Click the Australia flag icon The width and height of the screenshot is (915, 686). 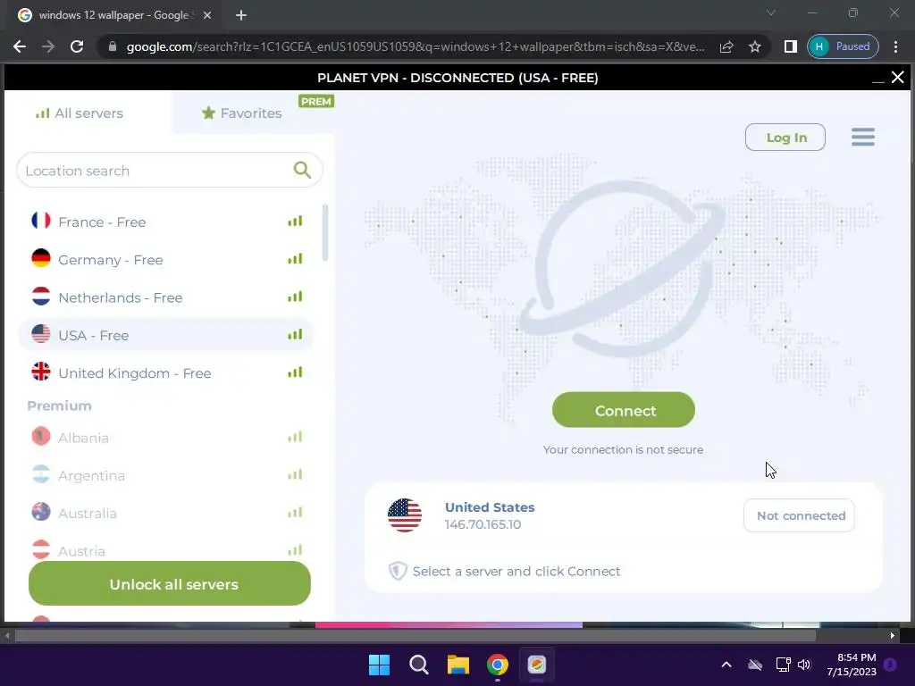[41, 512]
